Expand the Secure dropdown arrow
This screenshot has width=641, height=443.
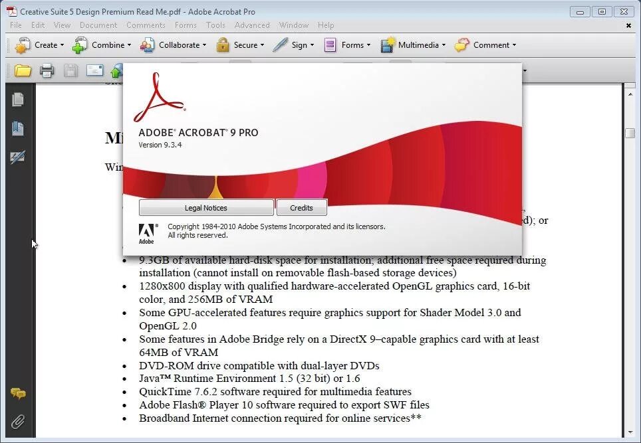262,45
